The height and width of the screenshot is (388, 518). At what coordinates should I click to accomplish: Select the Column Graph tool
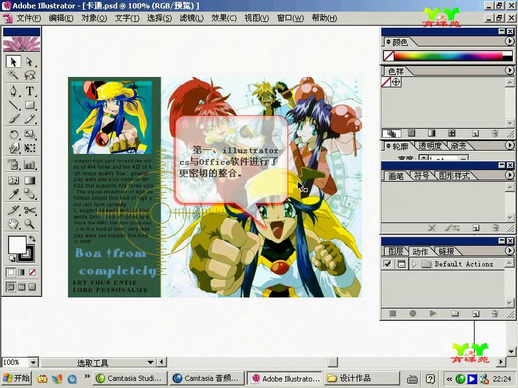pos(30,164)
